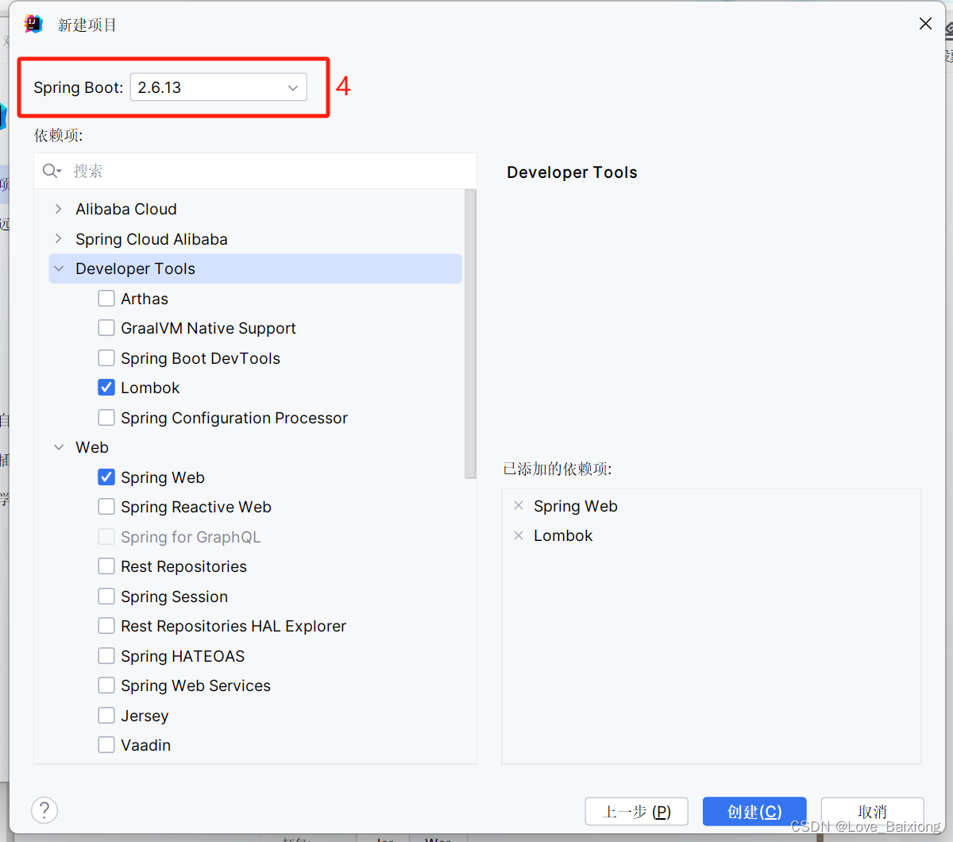Select the Alibaba Cloud tree row
Viewport: 953px width, 842px height.
[255, 209]
